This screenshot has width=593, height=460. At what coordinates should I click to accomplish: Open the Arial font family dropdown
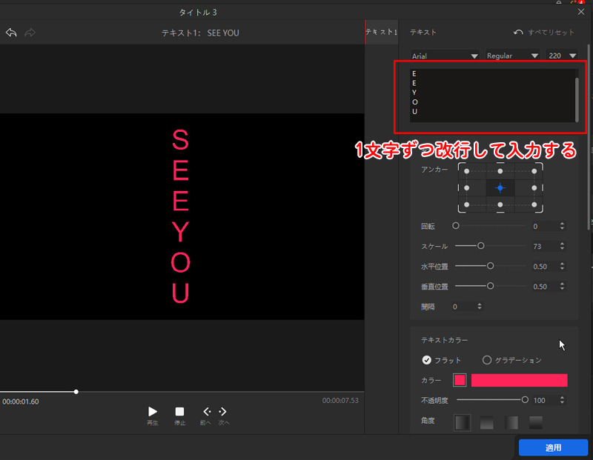[x=443, y=55]
